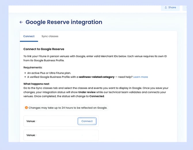This screenshot has height=150, width=193.
Task: Click 'An active Plus or Ultra Fitune plan.'
Action: point(49,73)
